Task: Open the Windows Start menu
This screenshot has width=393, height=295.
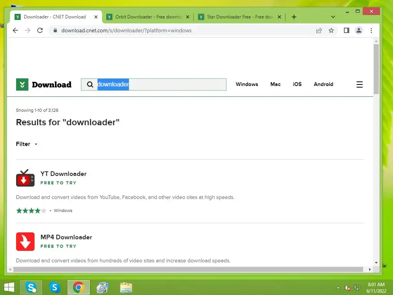Action: tap(9, 287)
